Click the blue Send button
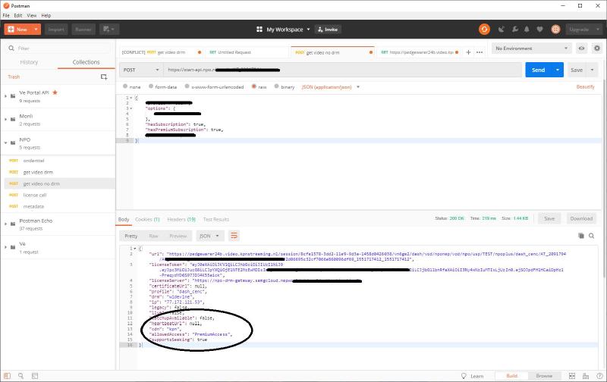607x382 pixels. click(537, 70)
